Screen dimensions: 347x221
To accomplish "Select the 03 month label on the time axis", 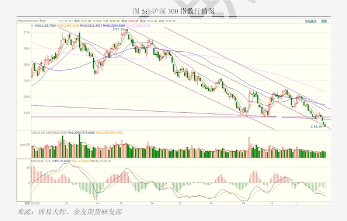I will click(66, 204).
